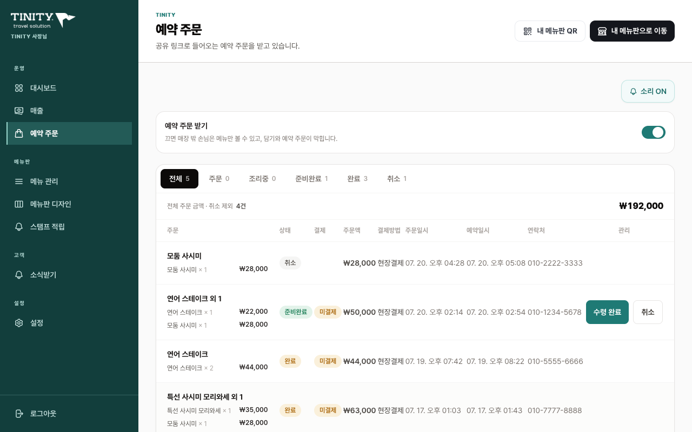Click 로그아웃 to sign out
This screenshot has width=692, height=432.
69,414
